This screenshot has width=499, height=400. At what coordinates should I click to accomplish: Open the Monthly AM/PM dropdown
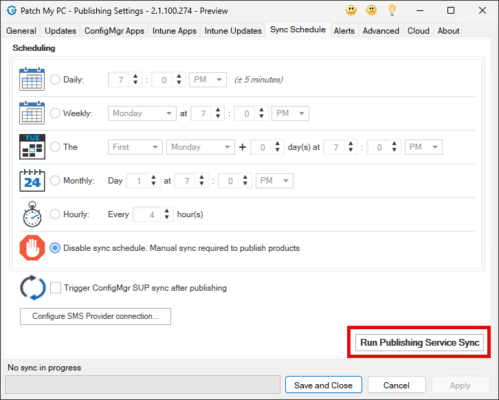tap(274, 181)
